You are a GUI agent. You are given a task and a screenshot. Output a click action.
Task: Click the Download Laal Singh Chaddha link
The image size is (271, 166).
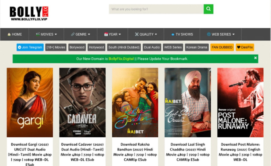coord(188,152)
